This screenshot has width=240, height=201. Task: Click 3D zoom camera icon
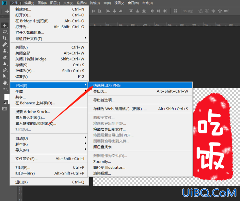(x=226, y=11)
